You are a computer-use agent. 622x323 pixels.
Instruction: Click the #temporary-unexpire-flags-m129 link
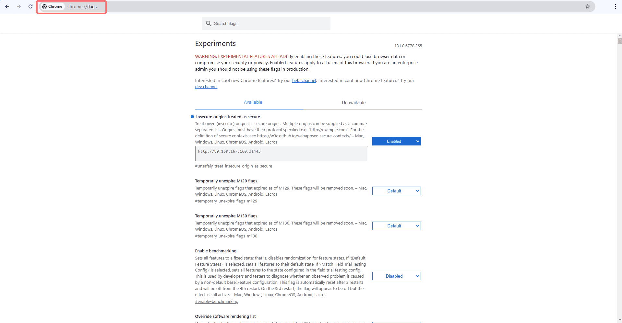(x=226, y=201)
